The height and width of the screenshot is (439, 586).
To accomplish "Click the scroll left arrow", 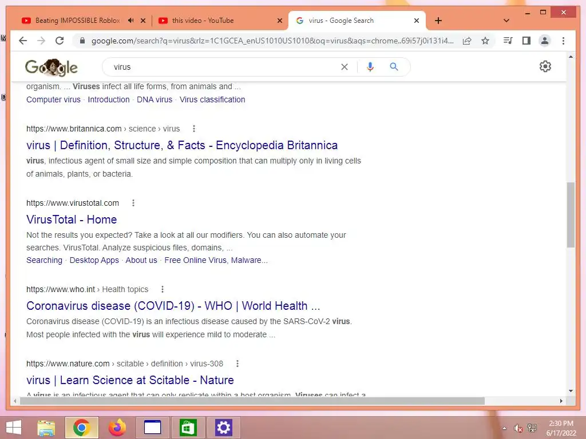I will coord(15,401).
